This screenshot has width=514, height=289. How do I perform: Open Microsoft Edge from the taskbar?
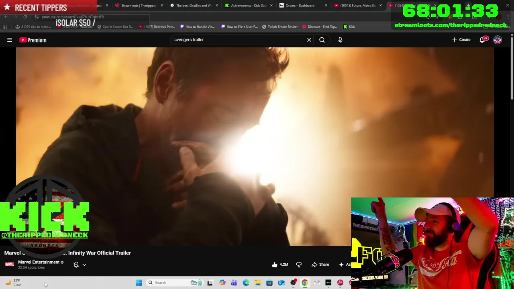(x=246, y=283)
